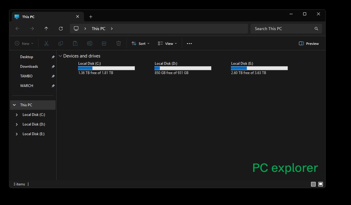Open the New dropdown menu
The width and height of the screenshot is (351, 205).
[x=24, y=43]
